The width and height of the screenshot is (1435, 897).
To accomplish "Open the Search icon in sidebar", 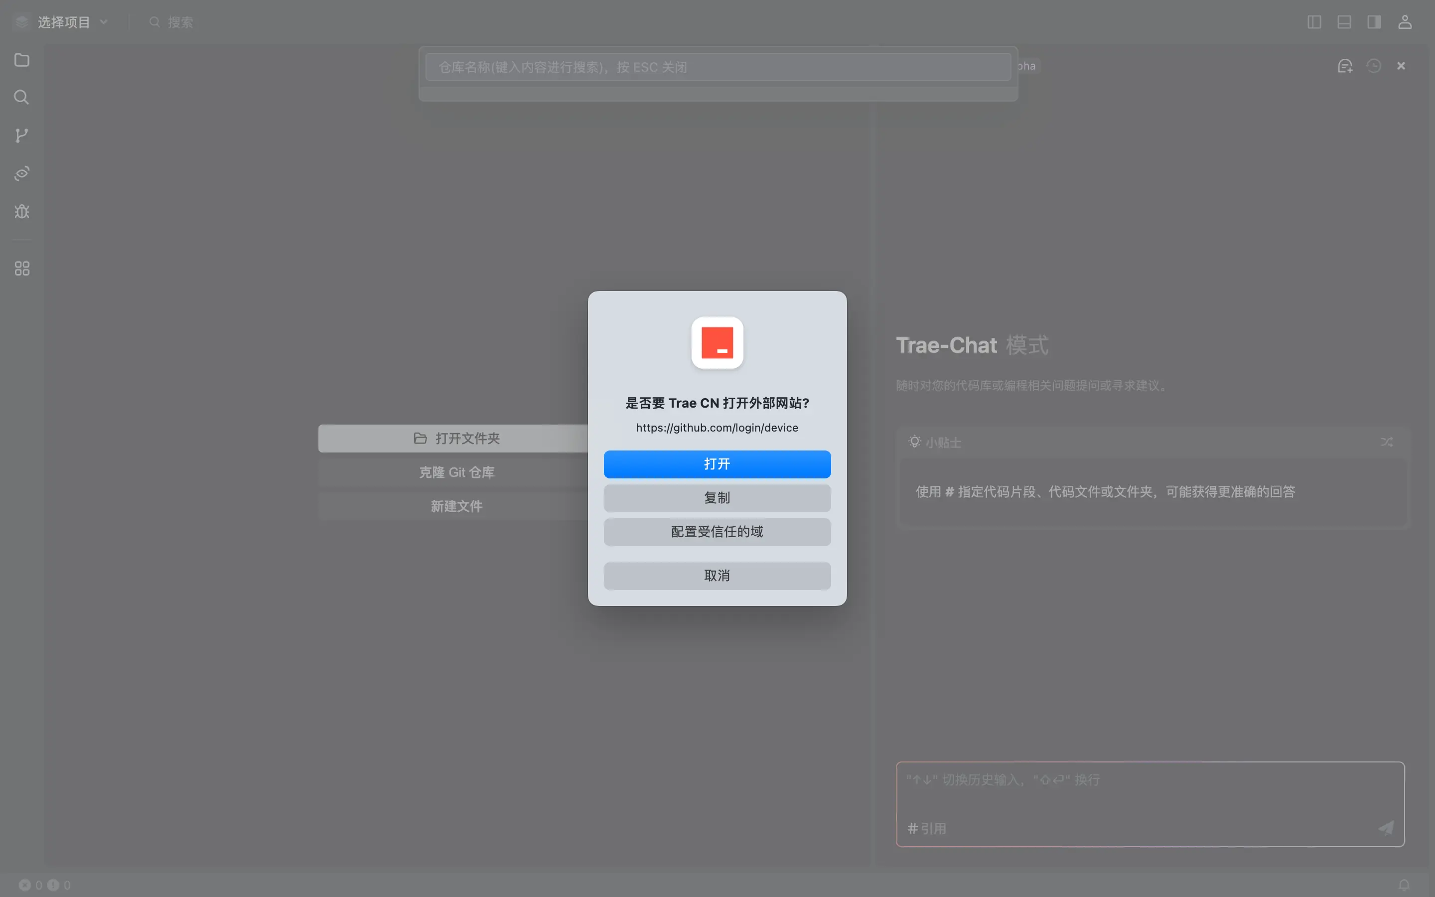I will tap(22, 97).
